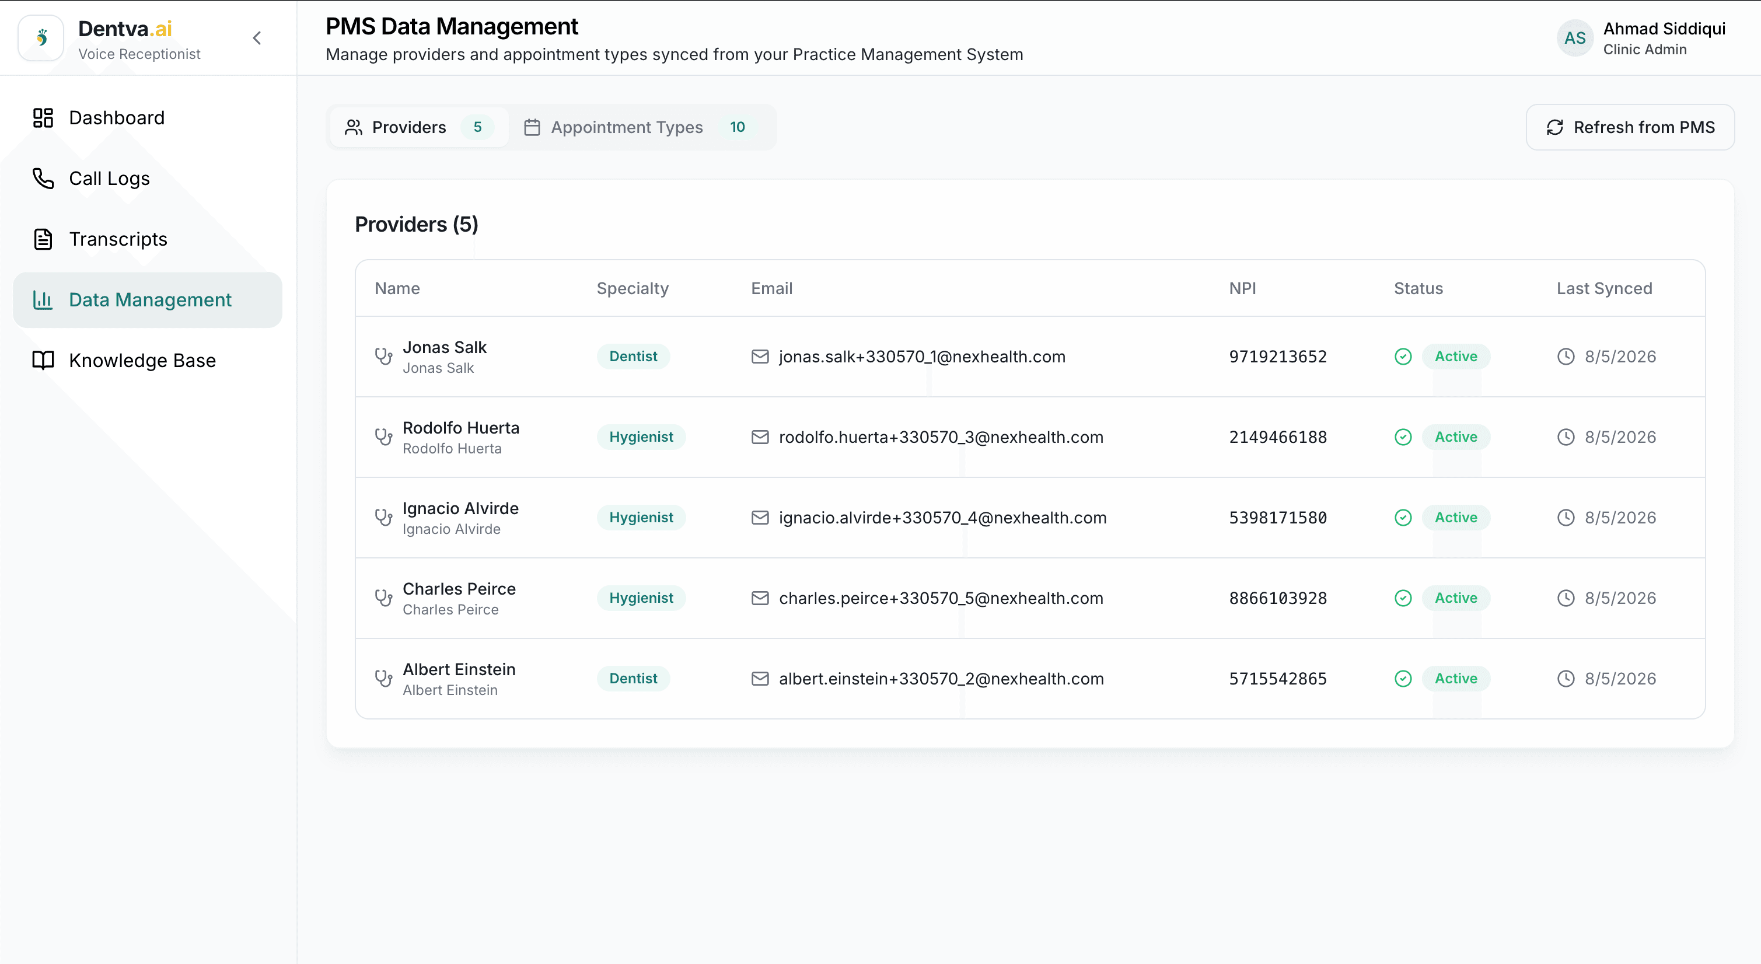The height and width of the screenshot is (964, 1761).
Task: Click the Call Logs phone icon
Action: (43, 179)
